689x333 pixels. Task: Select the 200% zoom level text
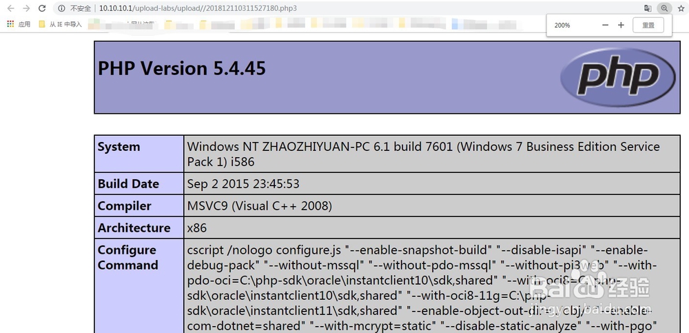[x=562, y=25]
